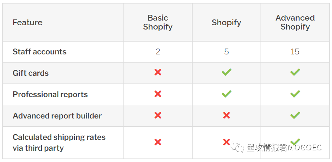Click the red X for Professional reports under Basic Shopify
Screen dimensions: 332x162
tap(158, 94)
